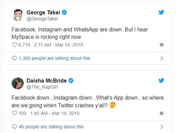Click George Takei's verified badge
Screen dimensions: 176x133
click(64, 12)
